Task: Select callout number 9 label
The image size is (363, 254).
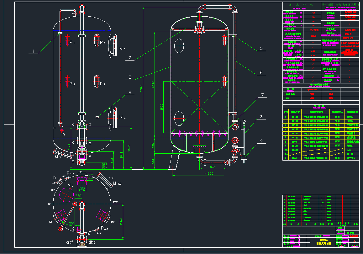Action: 261,141
